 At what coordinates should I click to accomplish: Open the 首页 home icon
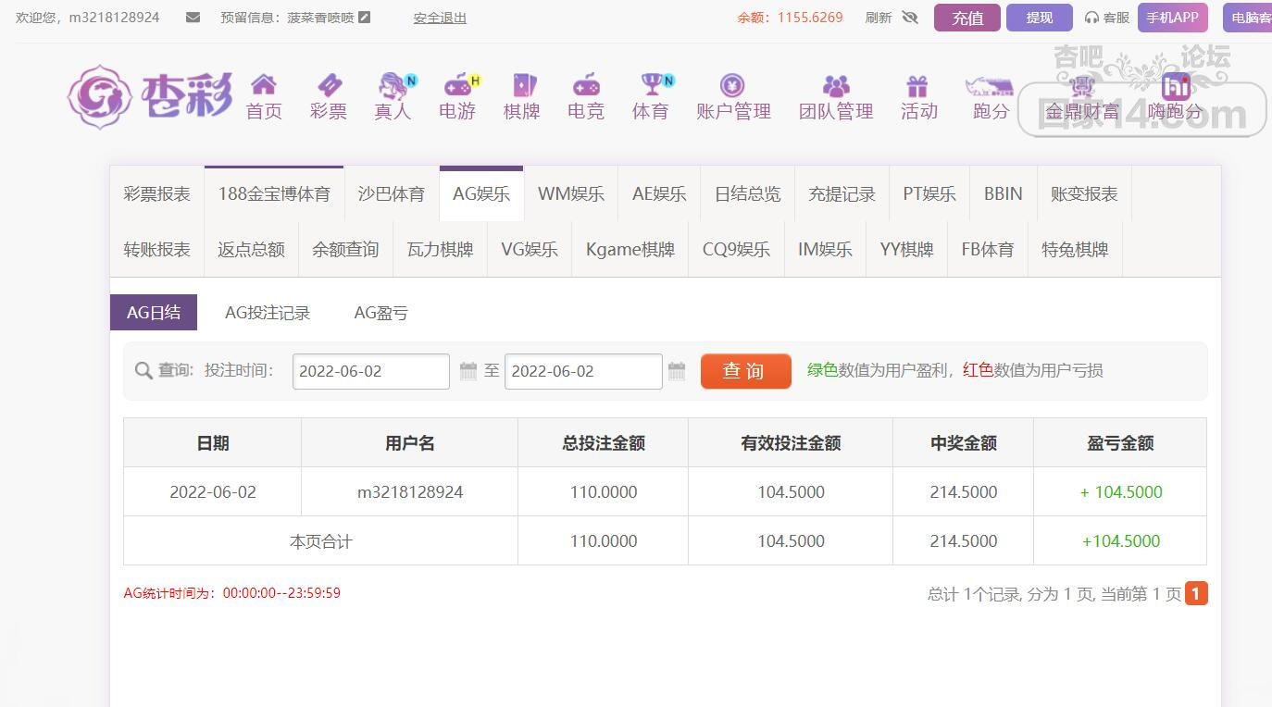click(264, 86)
